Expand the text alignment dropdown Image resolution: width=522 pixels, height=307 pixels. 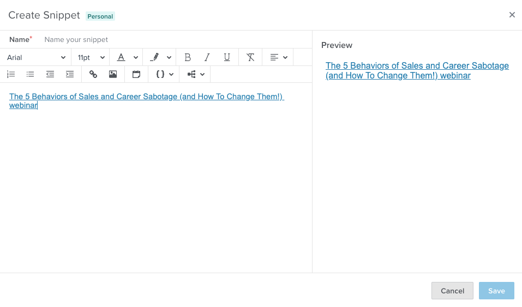coord(279,57)
